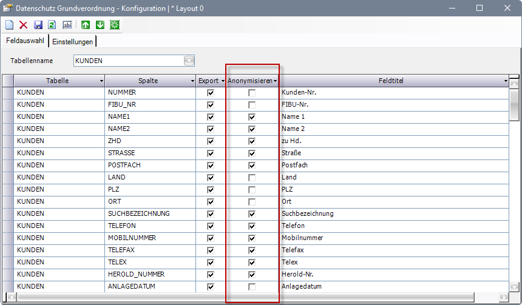Viewport: 522px width, 305px height.
Task: Click the Anonymisieren column header
Action: click(x=250, y=81)
